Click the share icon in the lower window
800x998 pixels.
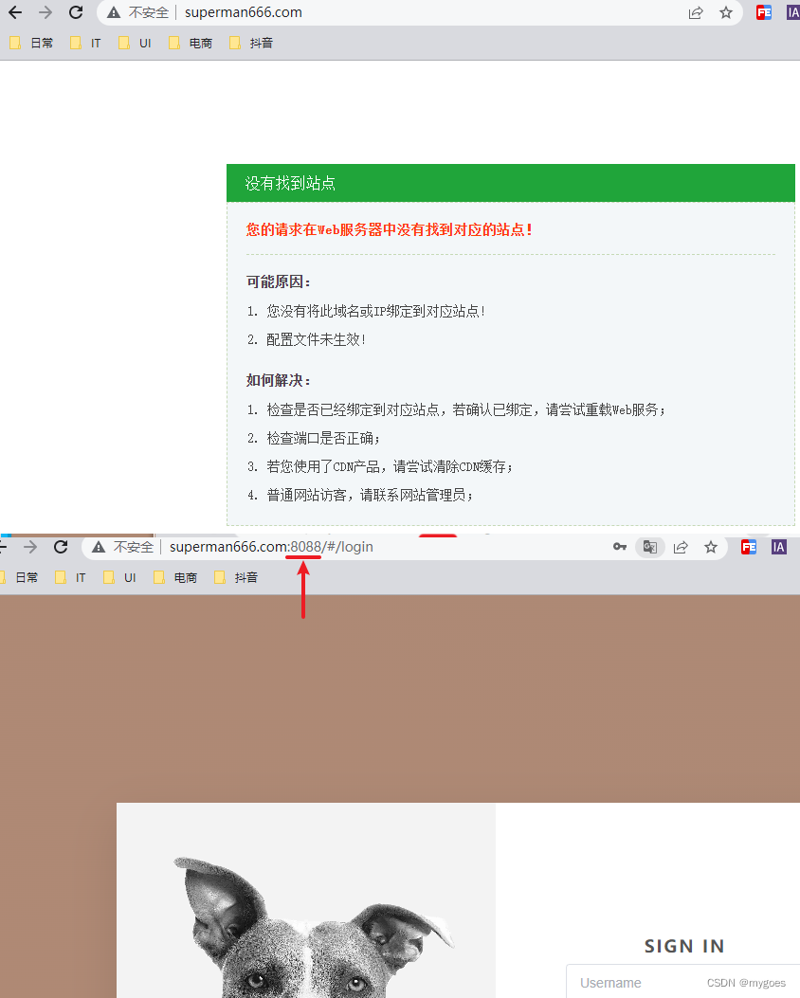click(x=681, y=547)
